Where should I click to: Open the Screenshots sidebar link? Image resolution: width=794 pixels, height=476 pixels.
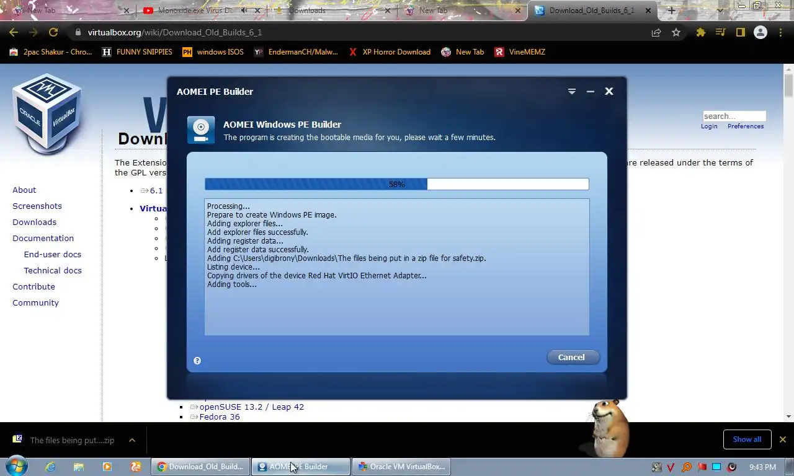point(37,206)
